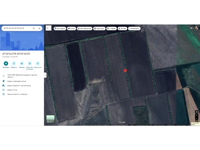Screen dimensions: 200x150
Task: Click the Google logo on map
Action: [x=122, y=122]
